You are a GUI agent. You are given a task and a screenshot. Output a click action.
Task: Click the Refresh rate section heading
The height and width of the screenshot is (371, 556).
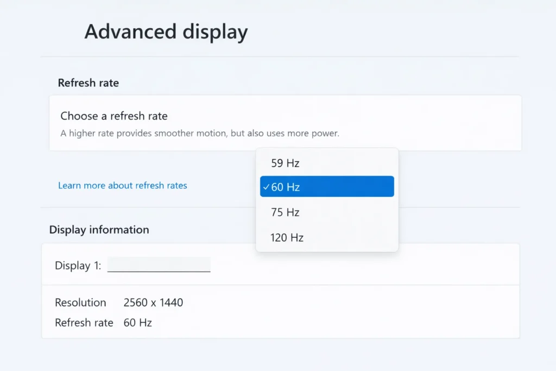point(88,83)
